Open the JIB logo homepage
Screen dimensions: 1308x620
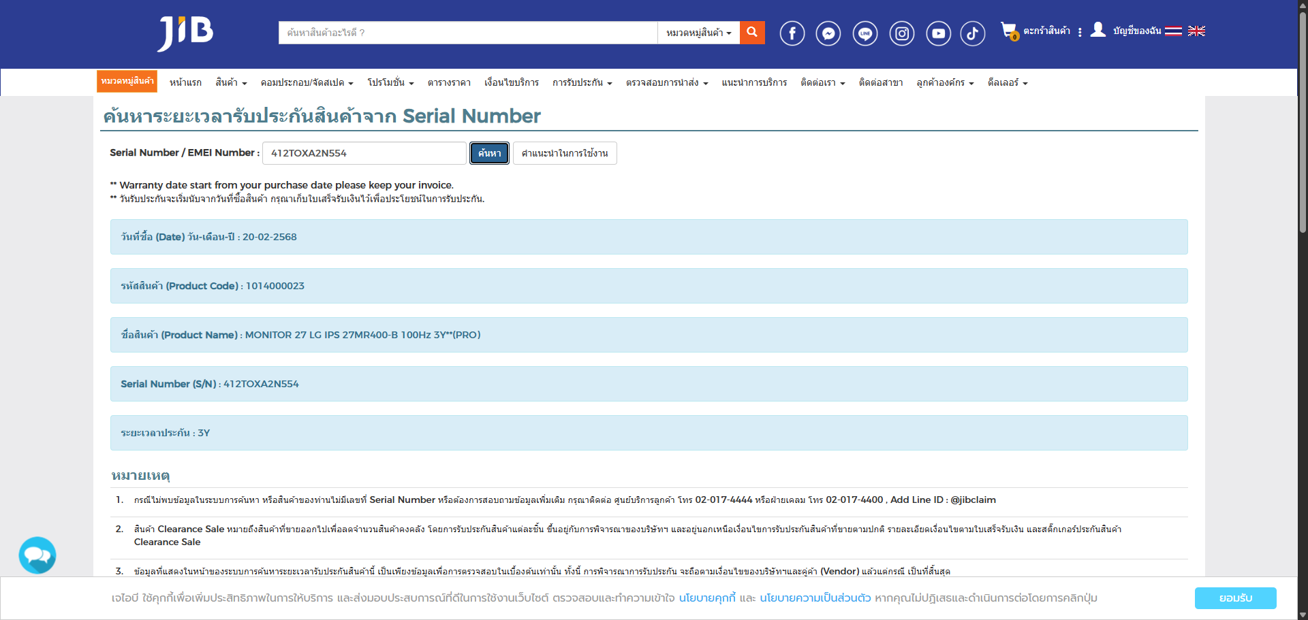(x=185, y=33)
